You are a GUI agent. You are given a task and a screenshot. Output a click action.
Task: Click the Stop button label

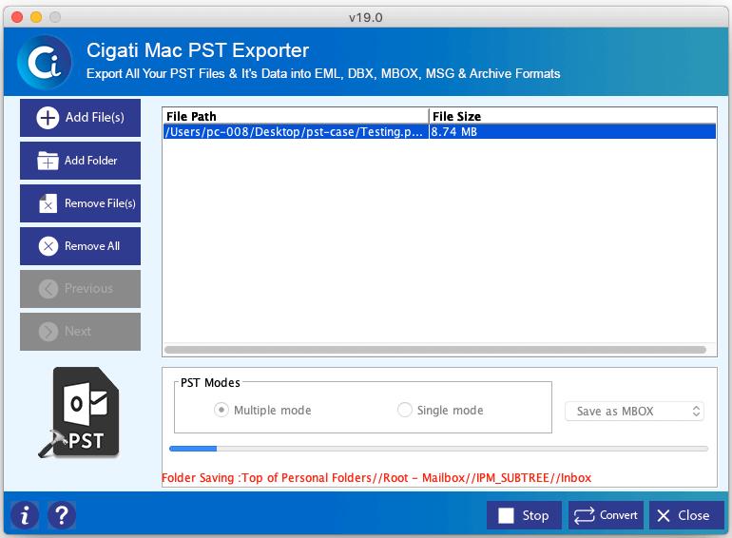[535, 515]
